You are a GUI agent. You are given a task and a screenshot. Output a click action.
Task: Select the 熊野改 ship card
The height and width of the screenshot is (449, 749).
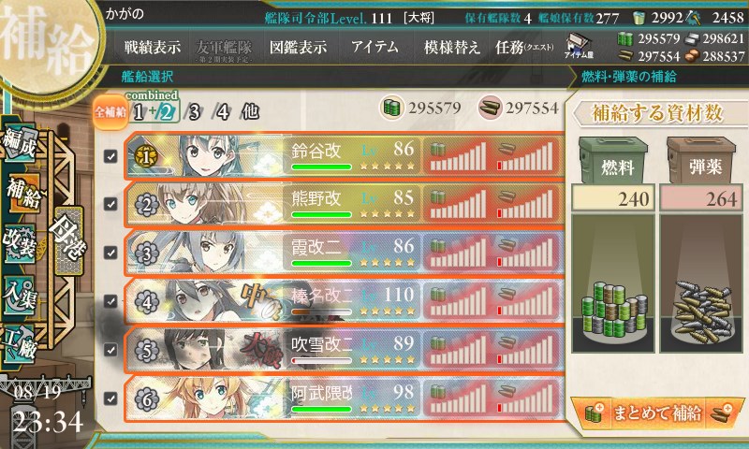pyautogui.click(x=344, y=204)
